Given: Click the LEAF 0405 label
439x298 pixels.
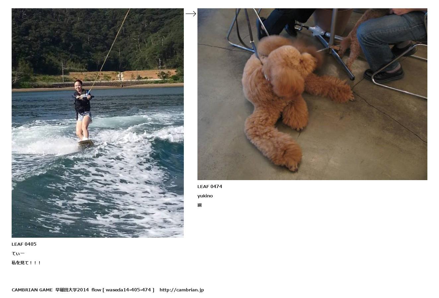Looking at the screenshot, I should (24, 244).
